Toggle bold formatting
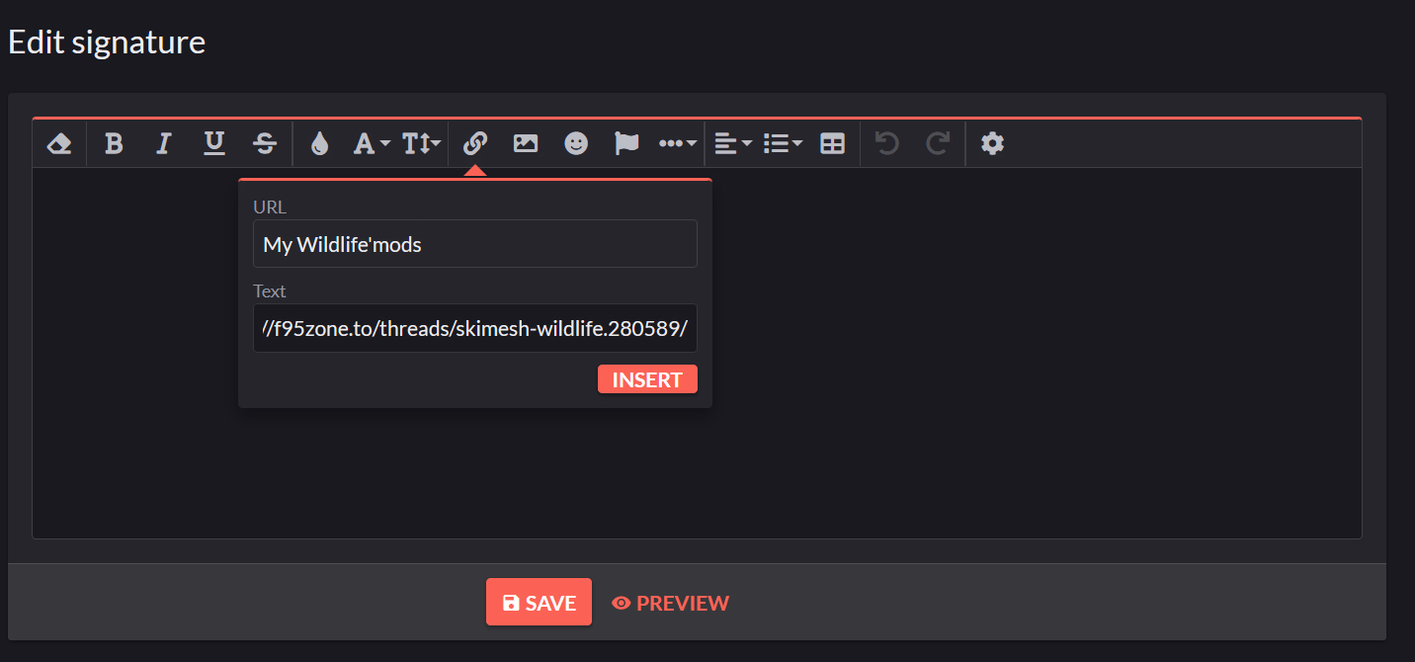Image resolution: width=1415 pixels, height=662 pixels. [x=114, y=144]
